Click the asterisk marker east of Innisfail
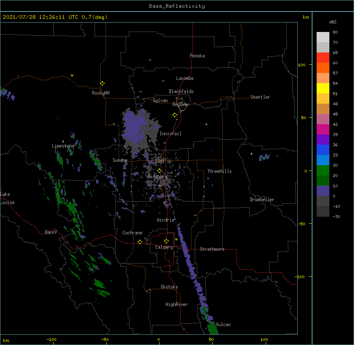 coord(206,124)
